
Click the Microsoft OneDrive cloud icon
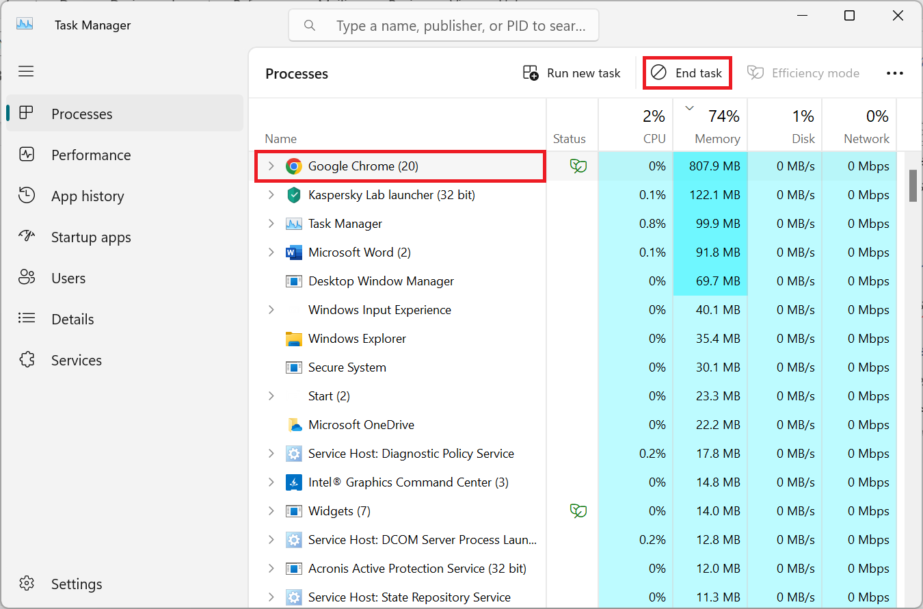pyautogui.click(x=295, y=425)
